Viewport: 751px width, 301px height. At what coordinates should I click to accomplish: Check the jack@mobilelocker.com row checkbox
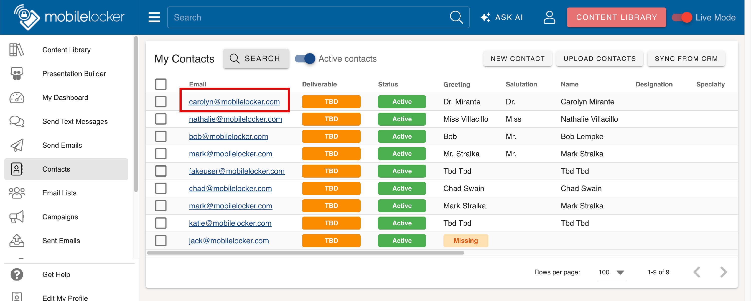tap(161, 241)
